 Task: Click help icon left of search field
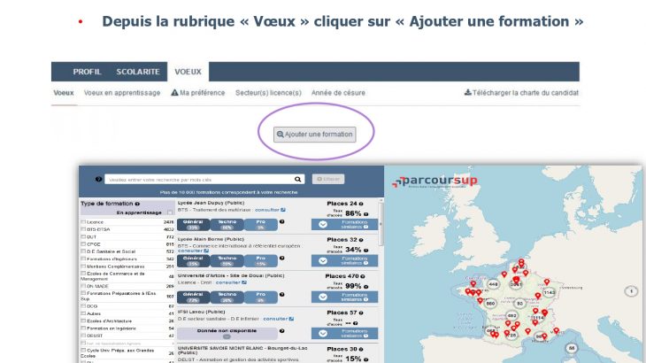click(98, 179)
